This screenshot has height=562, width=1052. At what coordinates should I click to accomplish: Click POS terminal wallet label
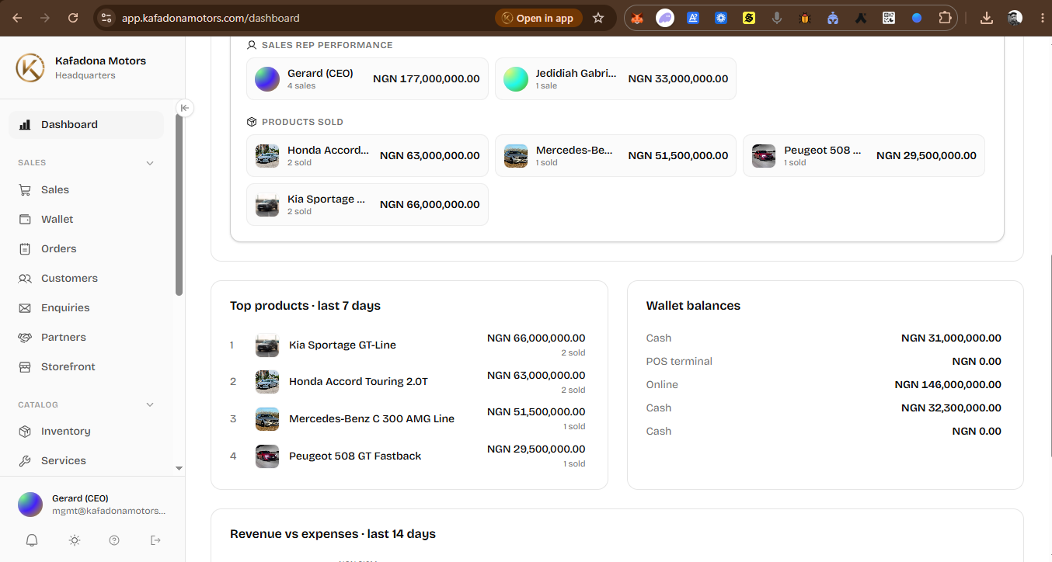coord(679,361)
